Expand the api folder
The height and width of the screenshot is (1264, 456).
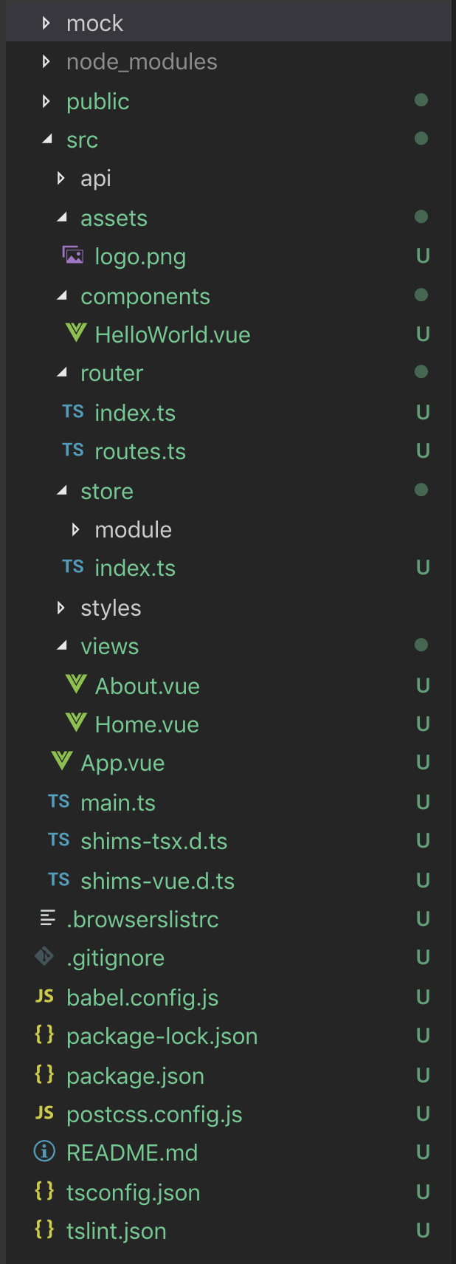[x=61, y=178]
